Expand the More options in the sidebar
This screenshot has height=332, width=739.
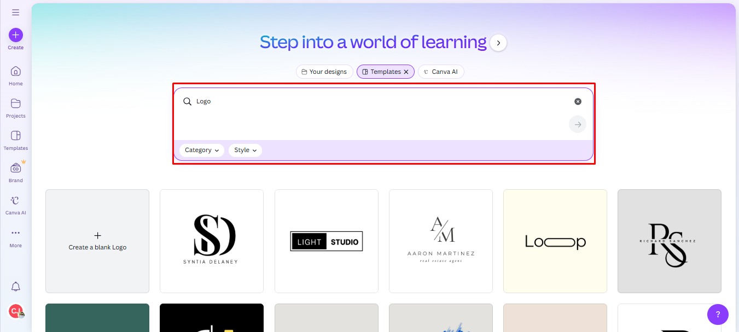pos(15,236)
